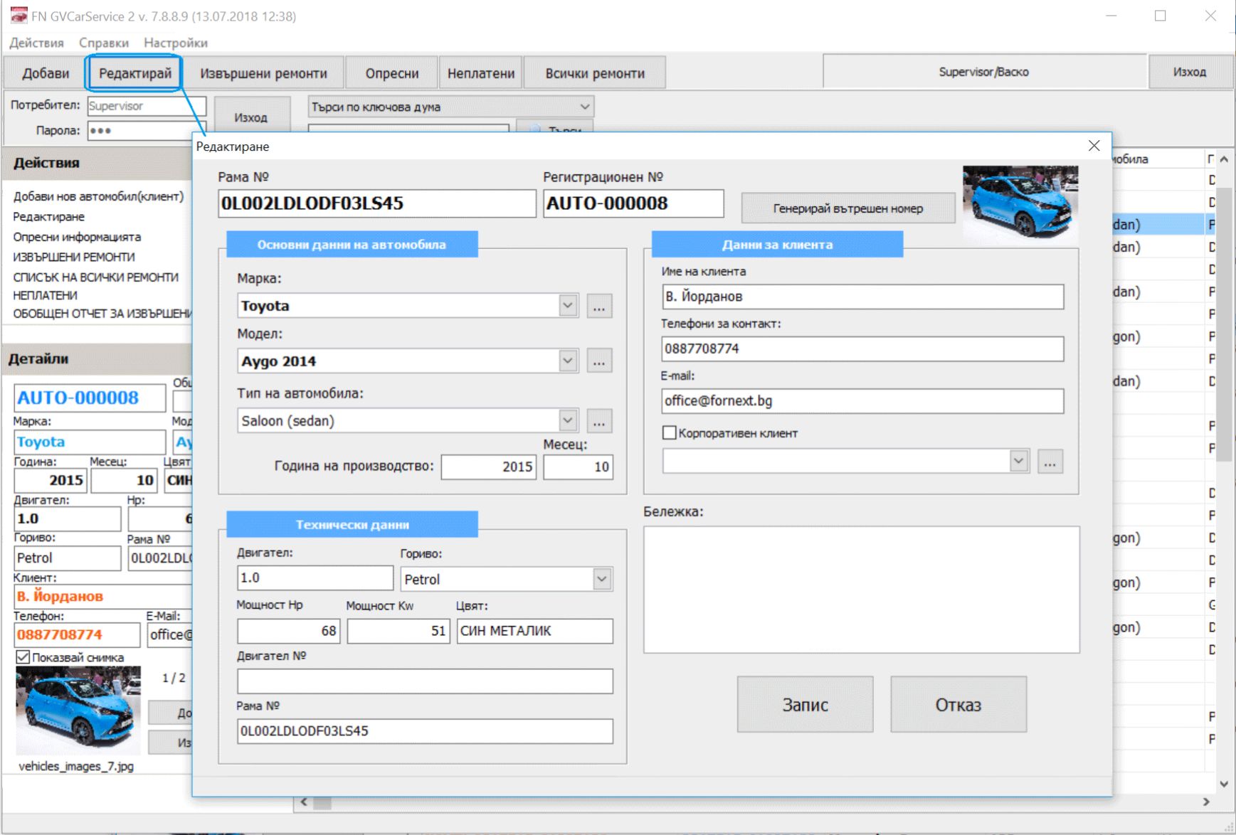Viewport: 1236px width, 835px height.
Task: Click the ellipsis beside corporate client dropdown
Action: tap(1050, 462)
